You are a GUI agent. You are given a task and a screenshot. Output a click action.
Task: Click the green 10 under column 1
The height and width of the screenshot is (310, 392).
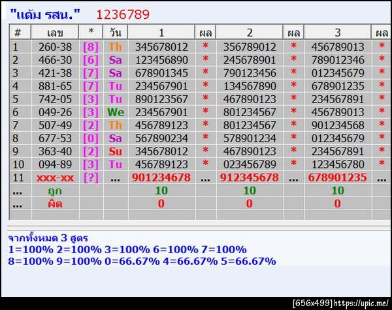click(x=161, y=191)
